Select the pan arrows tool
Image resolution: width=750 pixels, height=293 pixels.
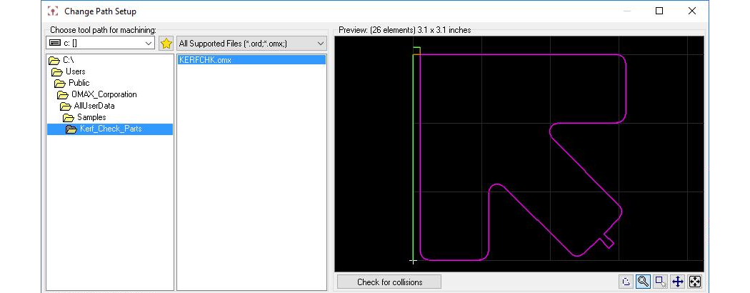point(678,282)
